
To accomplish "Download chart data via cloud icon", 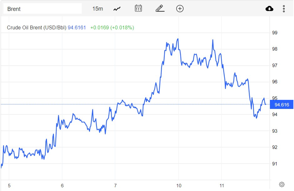I will (269, 9).
